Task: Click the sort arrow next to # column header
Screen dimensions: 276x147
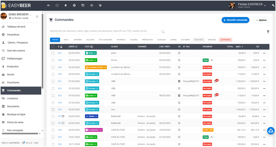Action: tap(61, 47)
